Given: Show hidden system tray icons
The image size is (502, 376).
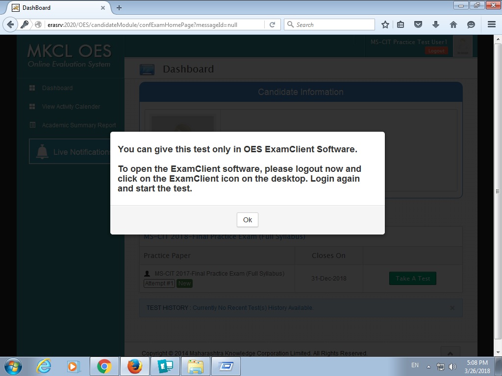Looking at the screenshot, I should (428, 367).
